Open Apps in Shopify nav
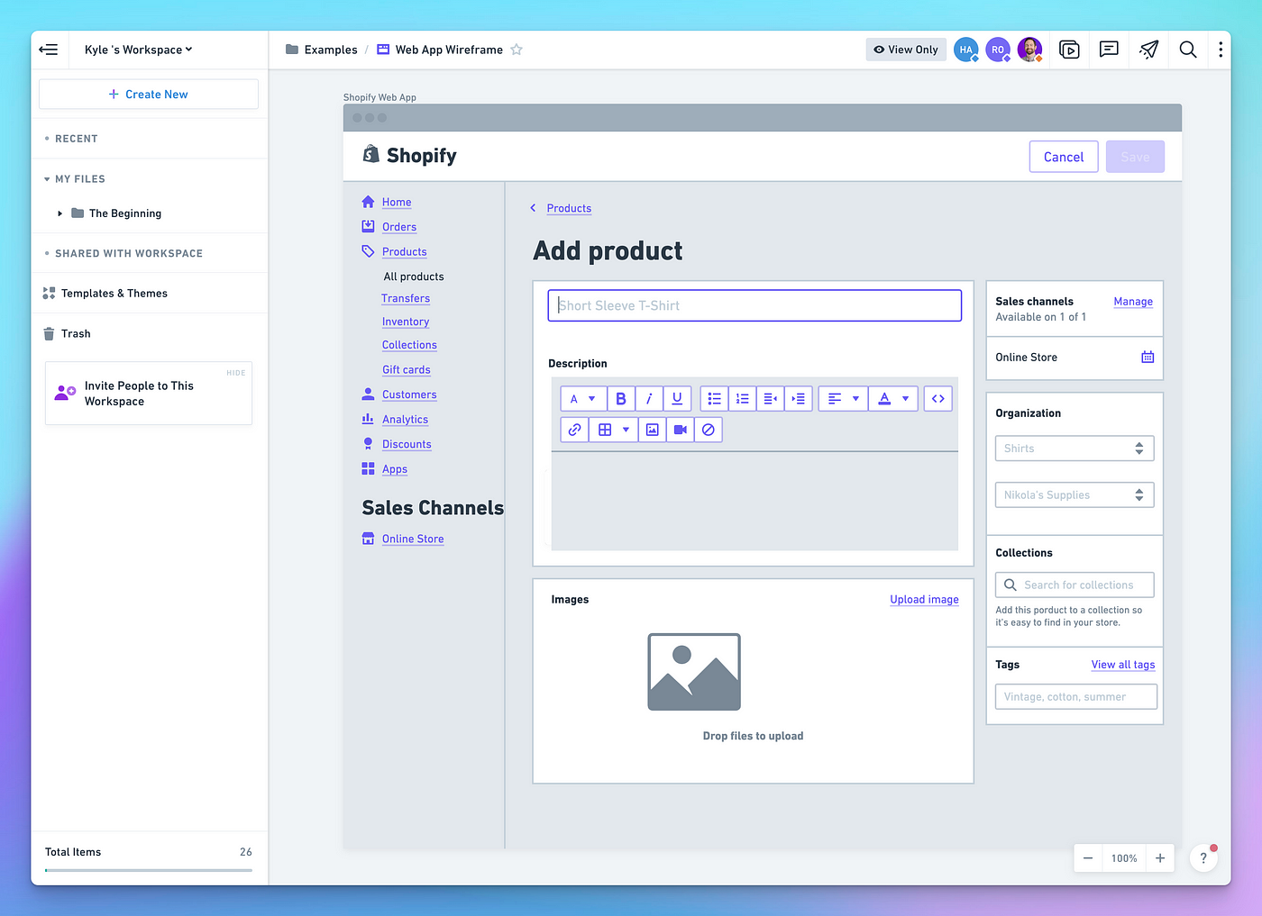This screenshot has width=1262, height=916. click(x=395, y=469)
